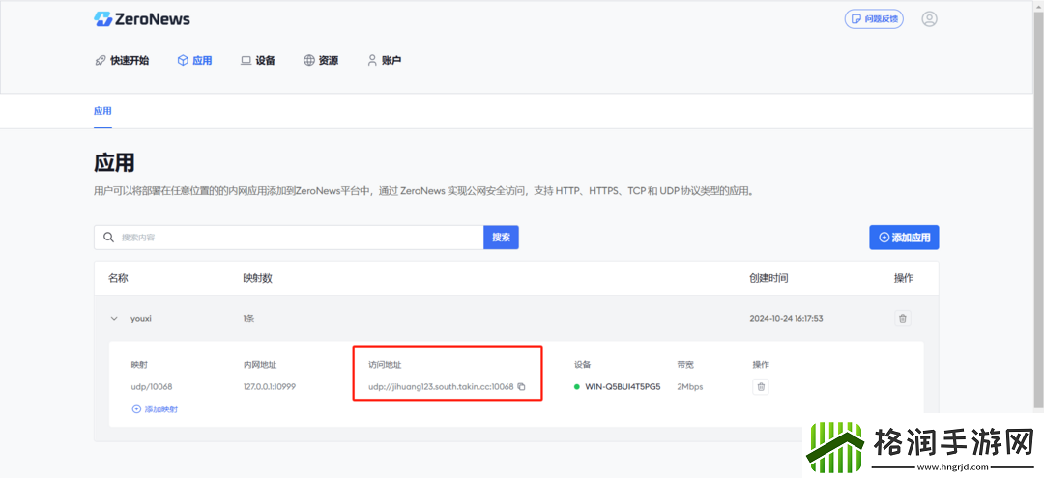The height and width of the screenshot is (478, 1044).
Task: Click the green online status dot
Action: click(577, 387)
